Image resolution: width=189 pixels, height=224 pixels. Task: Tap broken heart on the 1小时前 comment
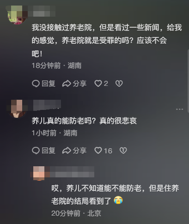click(x=123, y=151)
